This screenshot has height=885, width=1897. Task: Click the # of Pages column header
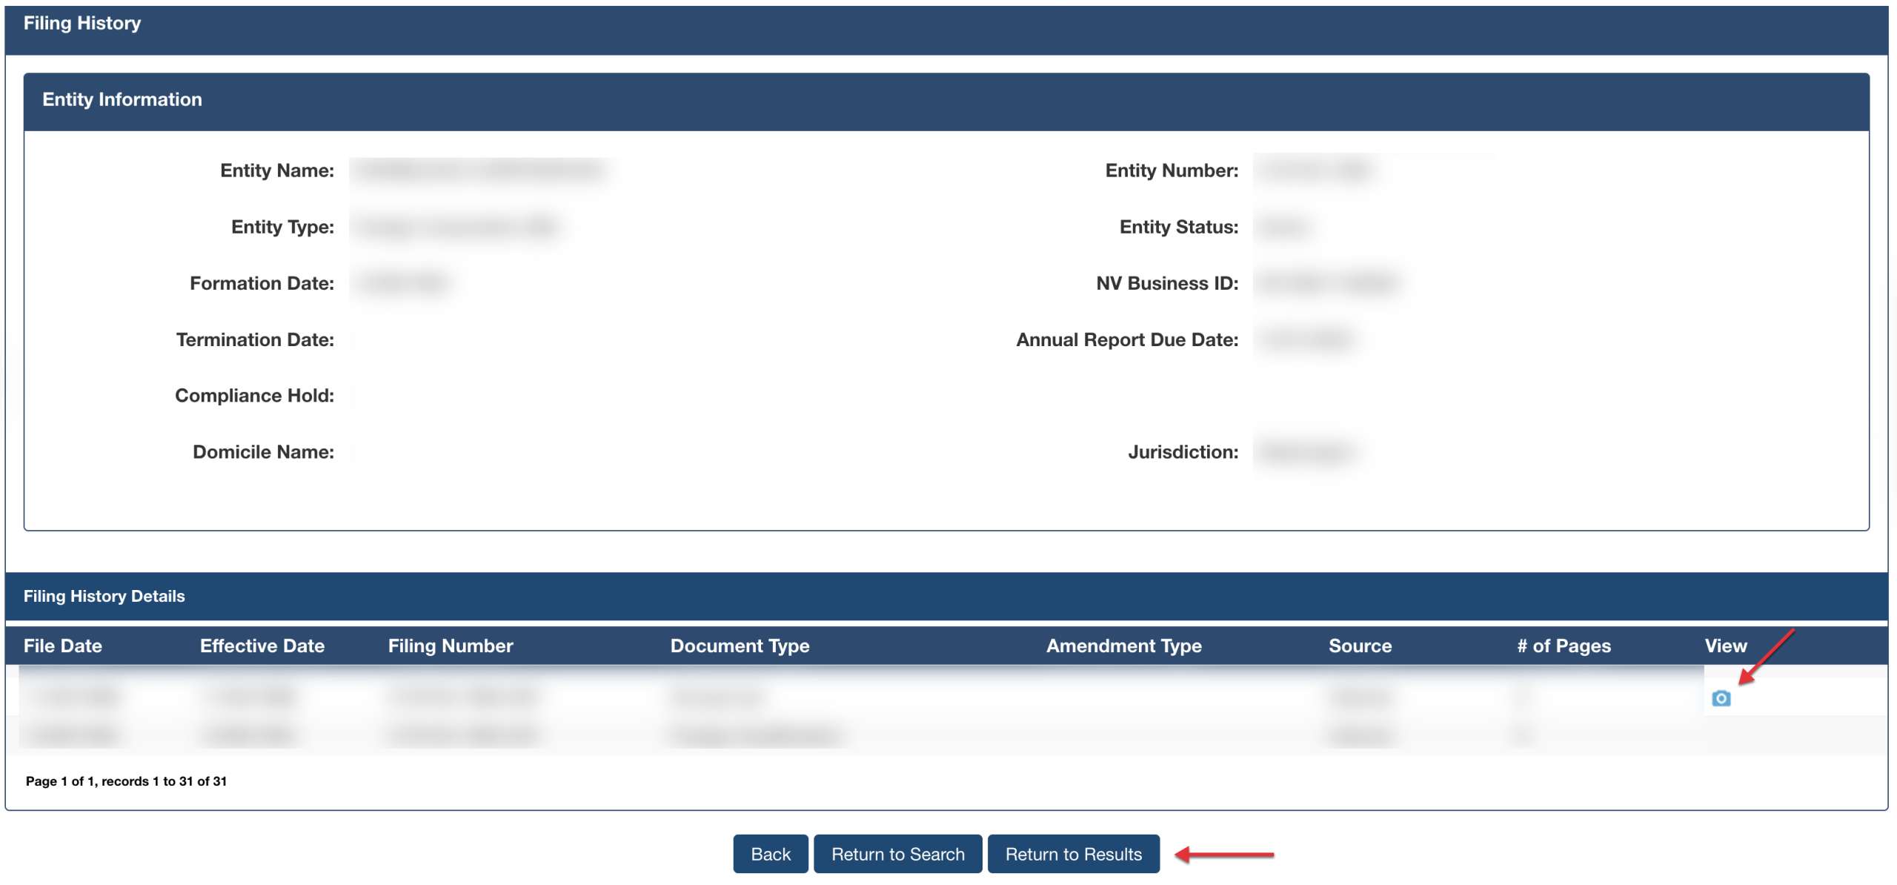click(x=1564, y=646)
